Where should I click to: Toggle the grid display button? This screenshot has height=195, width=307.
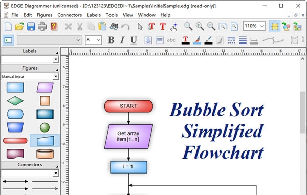point(274,26)
